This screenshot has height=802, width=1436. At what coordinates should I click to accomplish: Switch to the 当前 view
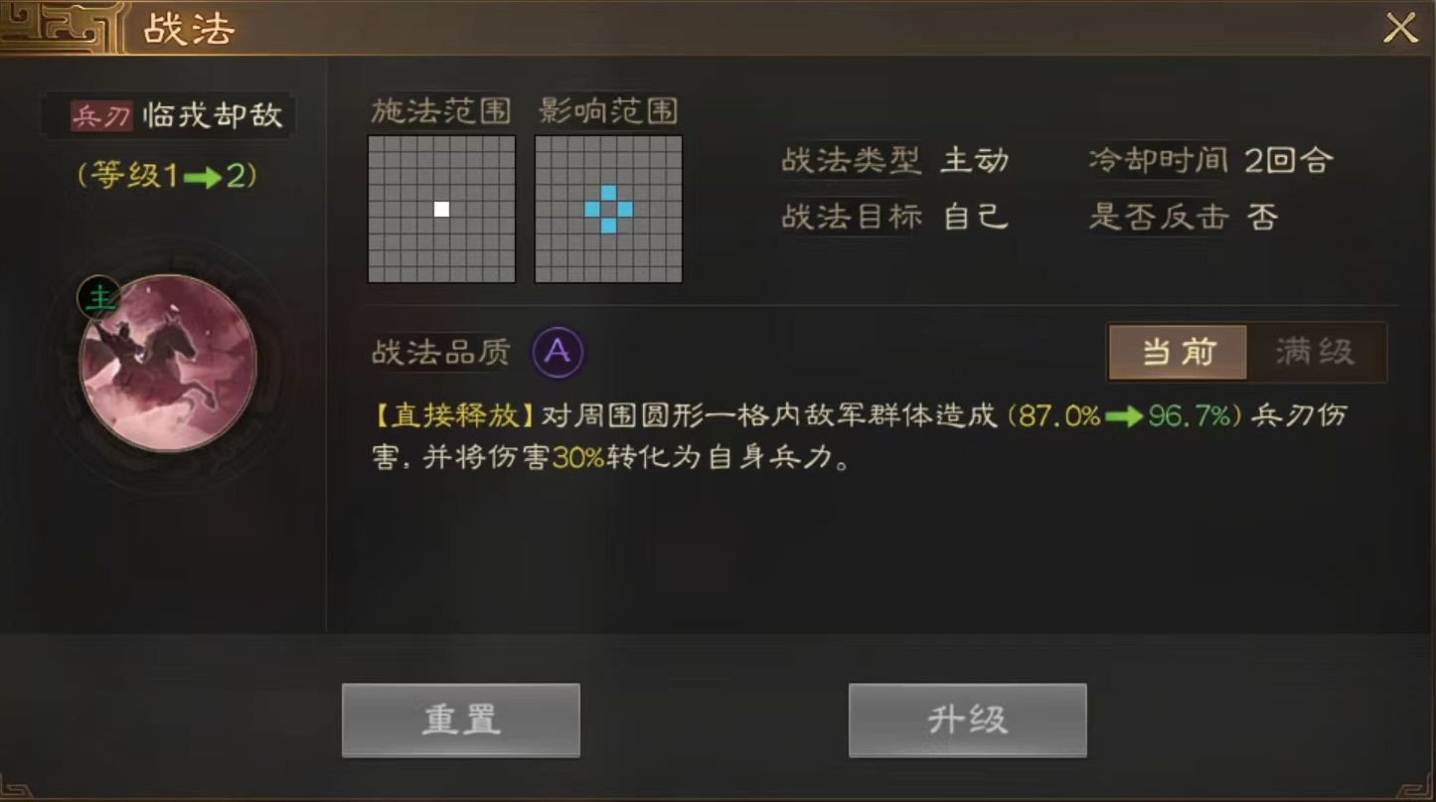[x=1178, y=352]
